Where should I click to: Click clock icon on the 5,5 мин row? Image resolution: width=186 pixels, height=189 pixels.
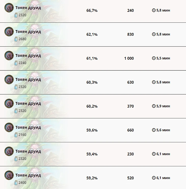pyautogui.click(x=154, y=58)
